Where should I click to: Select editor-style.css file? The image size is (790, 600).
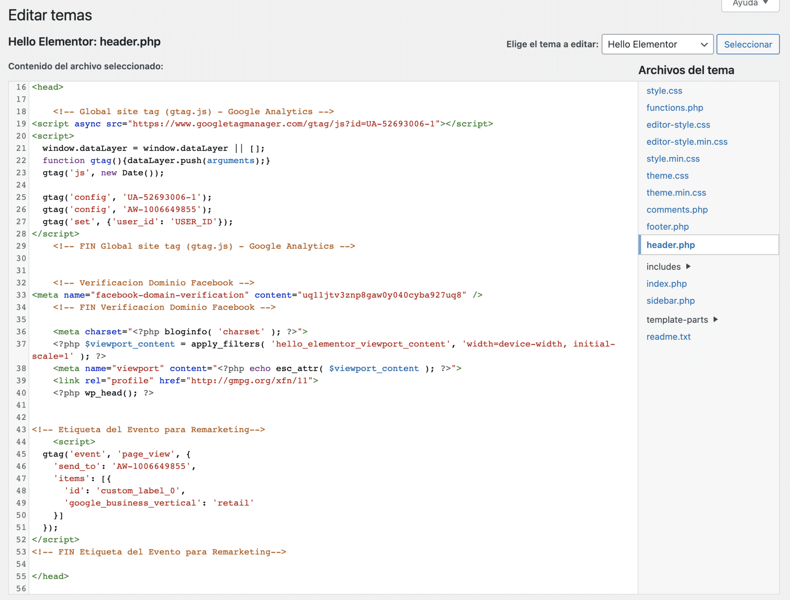coord(678,125)
